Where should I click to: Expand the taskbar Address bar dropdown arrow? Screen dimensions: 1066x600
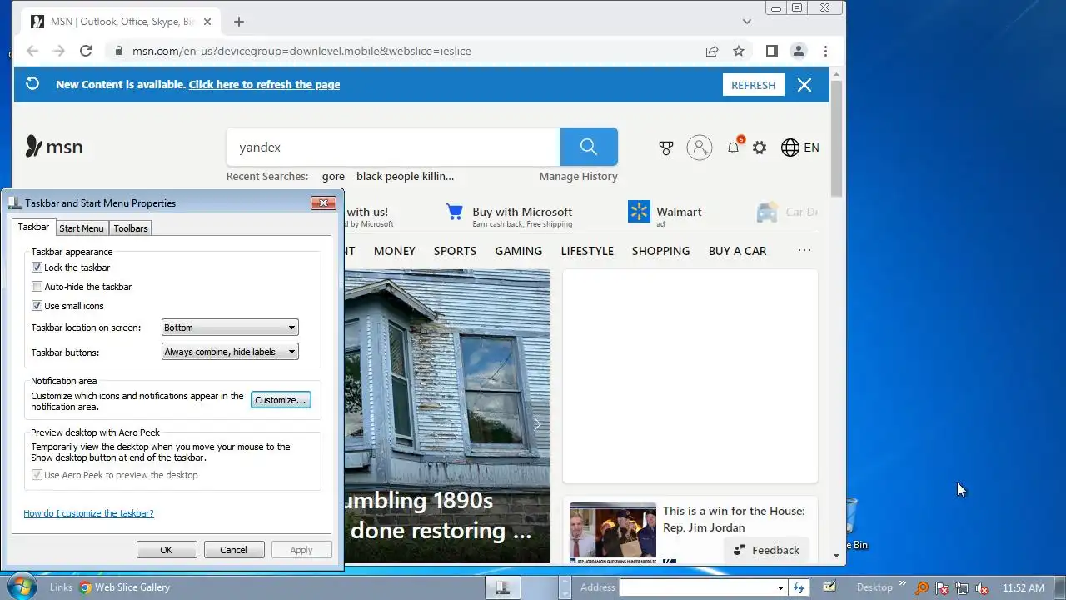(780, 587)
